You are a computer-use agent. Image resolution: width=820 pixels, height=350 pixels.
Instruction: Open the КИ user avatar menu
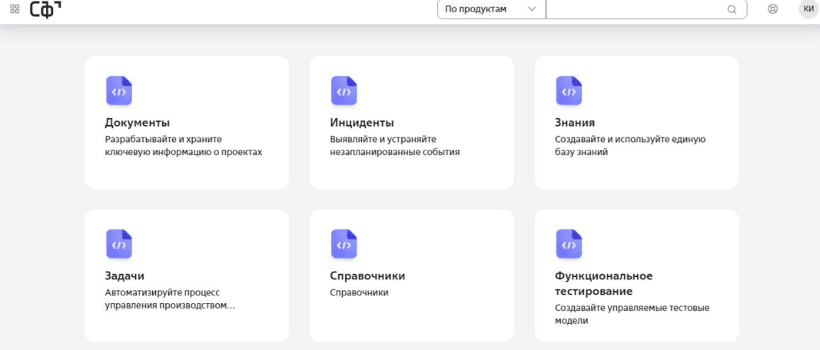(808, 9)
